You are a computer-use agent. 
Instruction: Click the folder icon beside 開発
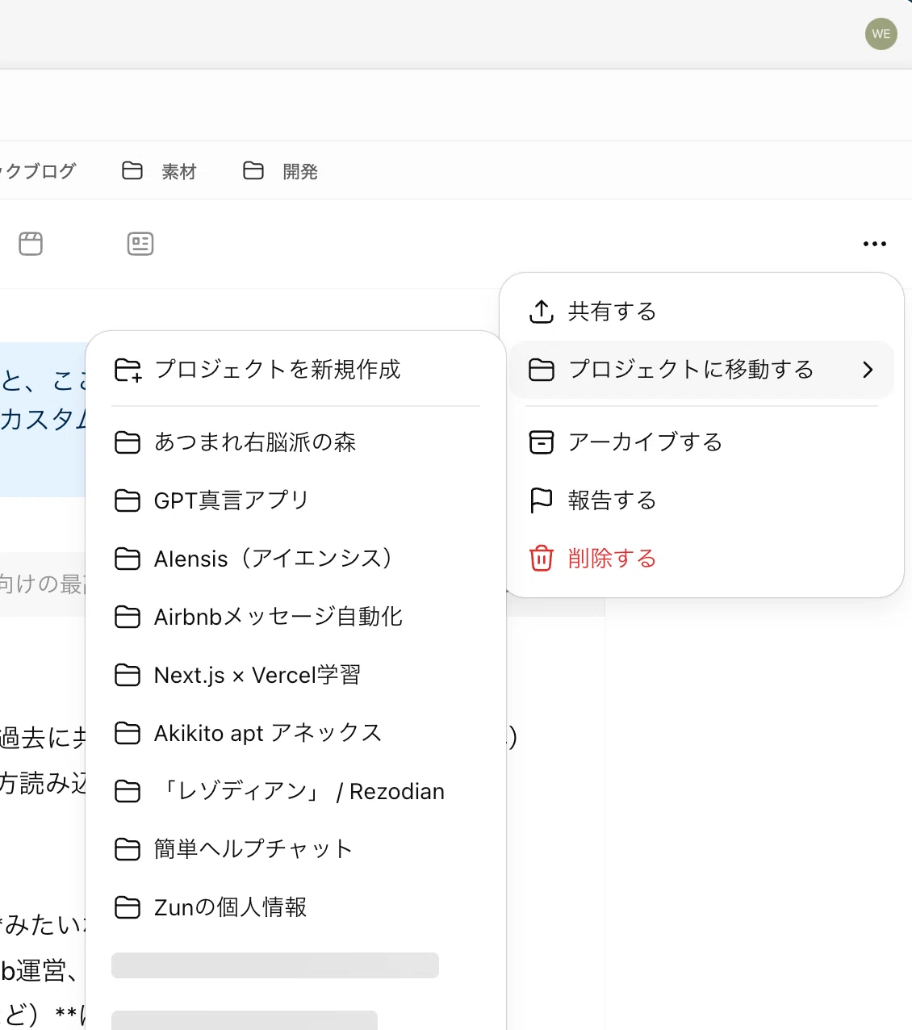pyautogui.click(x=253, y=171)
